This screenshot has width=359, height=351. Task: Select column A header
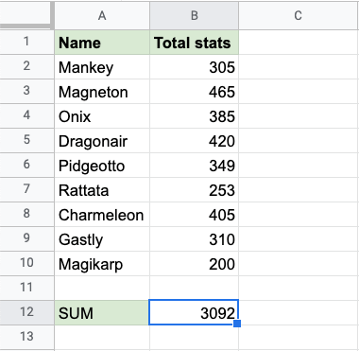(x=102, y=15)
